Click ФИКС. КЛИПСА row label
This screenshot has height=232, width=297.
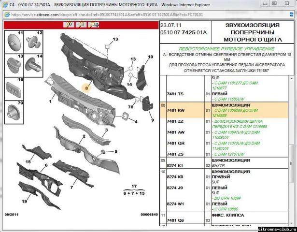[227, 215]
